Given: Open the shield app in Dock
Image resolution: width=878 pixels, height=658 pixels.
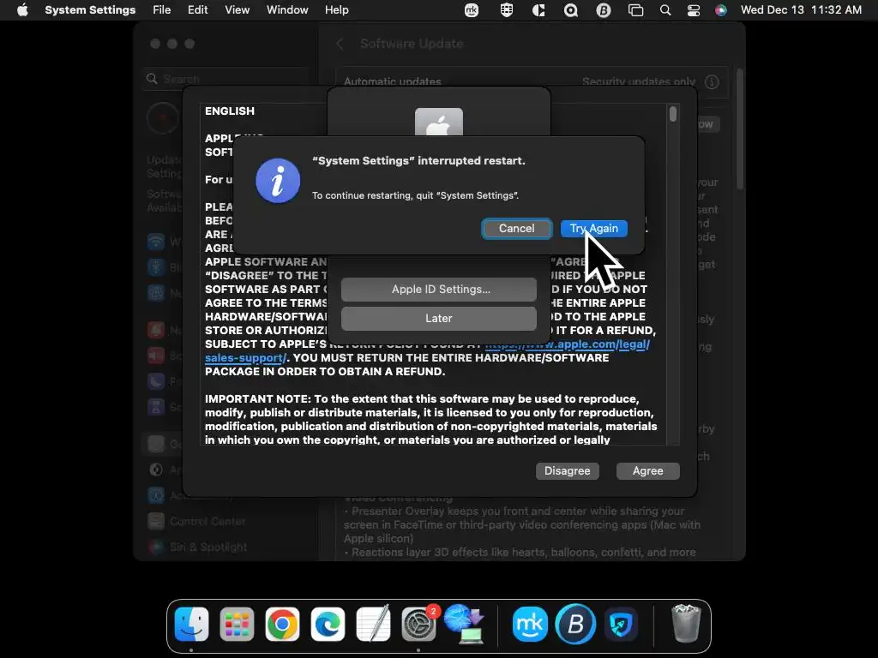Looking at the screenshot, I should tap(621, 624).
